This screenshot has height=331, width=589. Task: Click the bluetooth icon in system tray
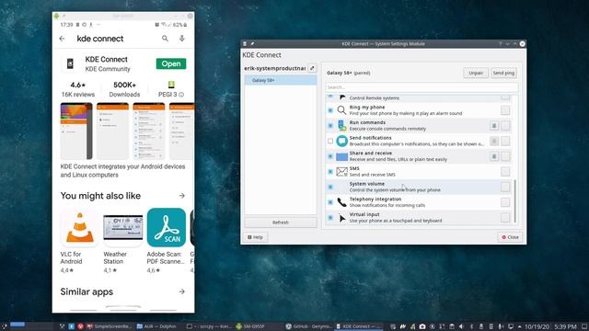472,326
